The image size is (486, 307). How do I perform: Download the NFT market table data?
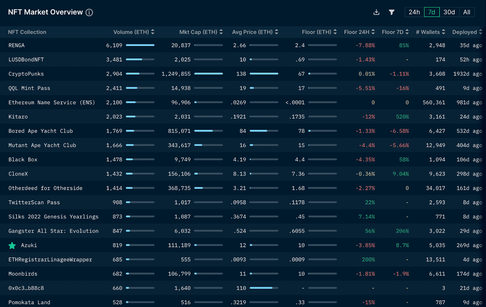(x=376, y=12)
